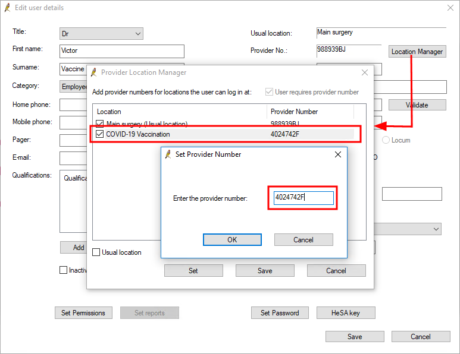
Task: Uncheck the COVID-19 Vaccination location checkbox
Action: pos(100,134)
